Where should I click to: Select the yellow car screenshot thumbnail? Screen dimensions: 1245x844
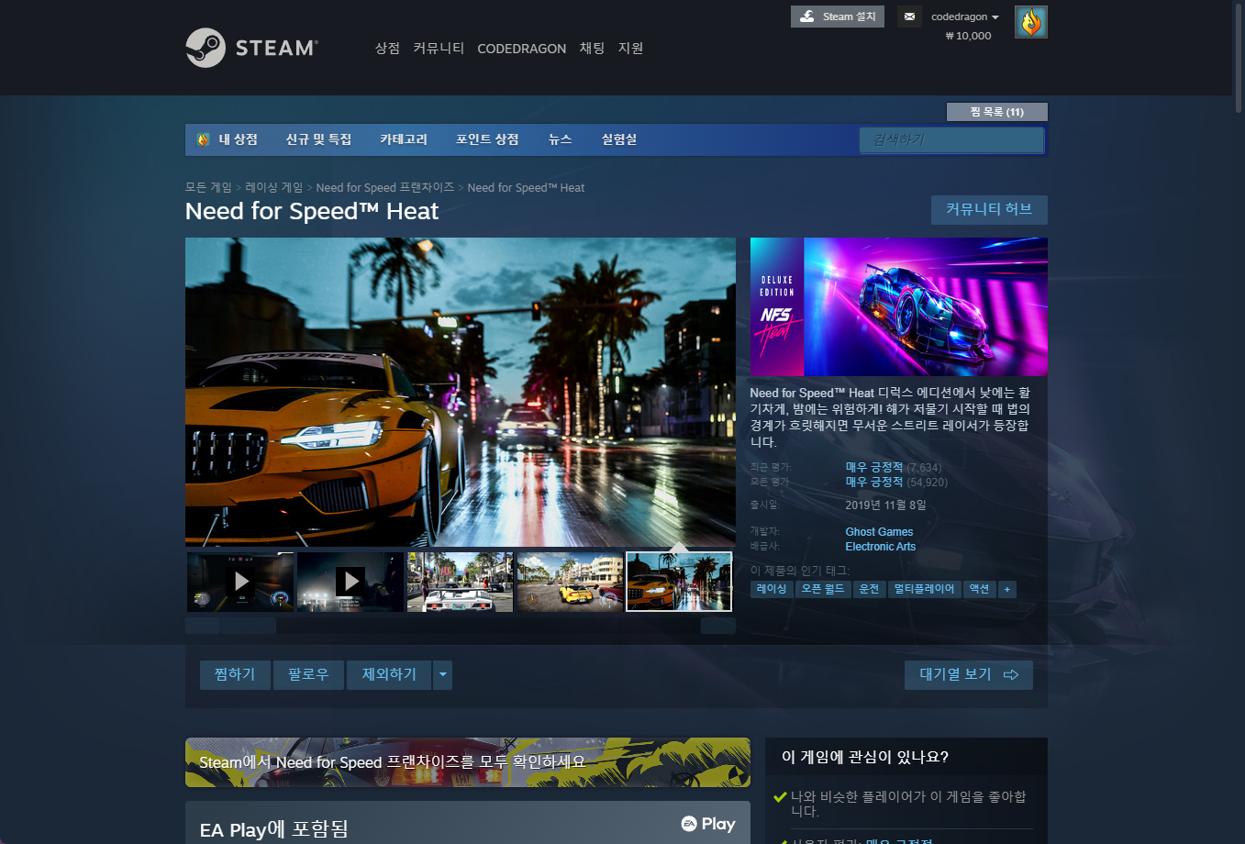point(571,582)
